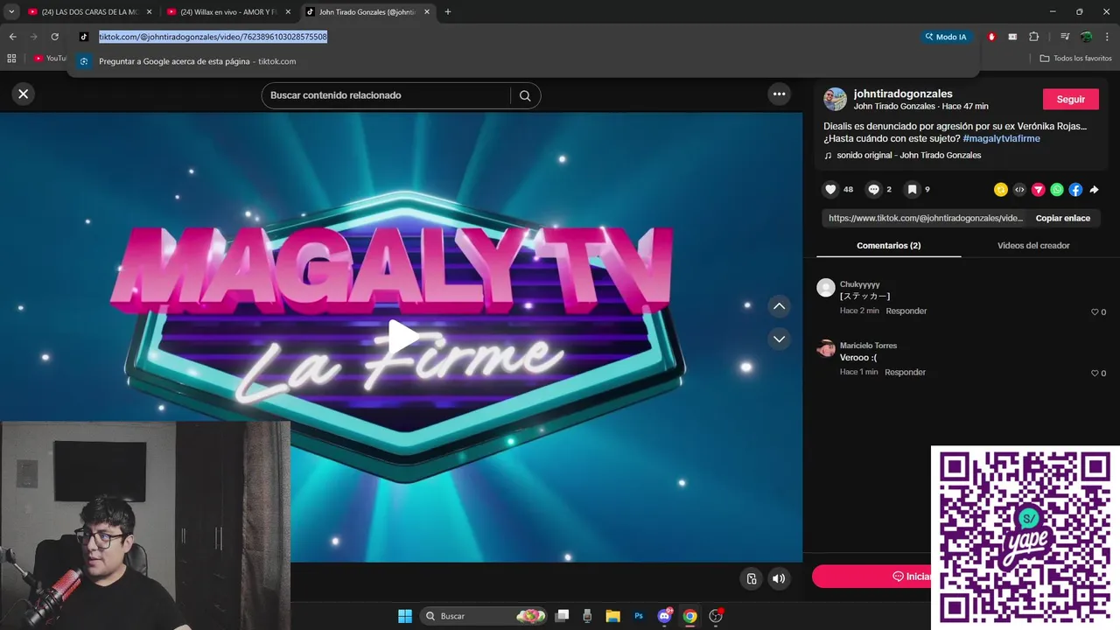
Task: Click the embed code icon
Action: coord(1019,189)
